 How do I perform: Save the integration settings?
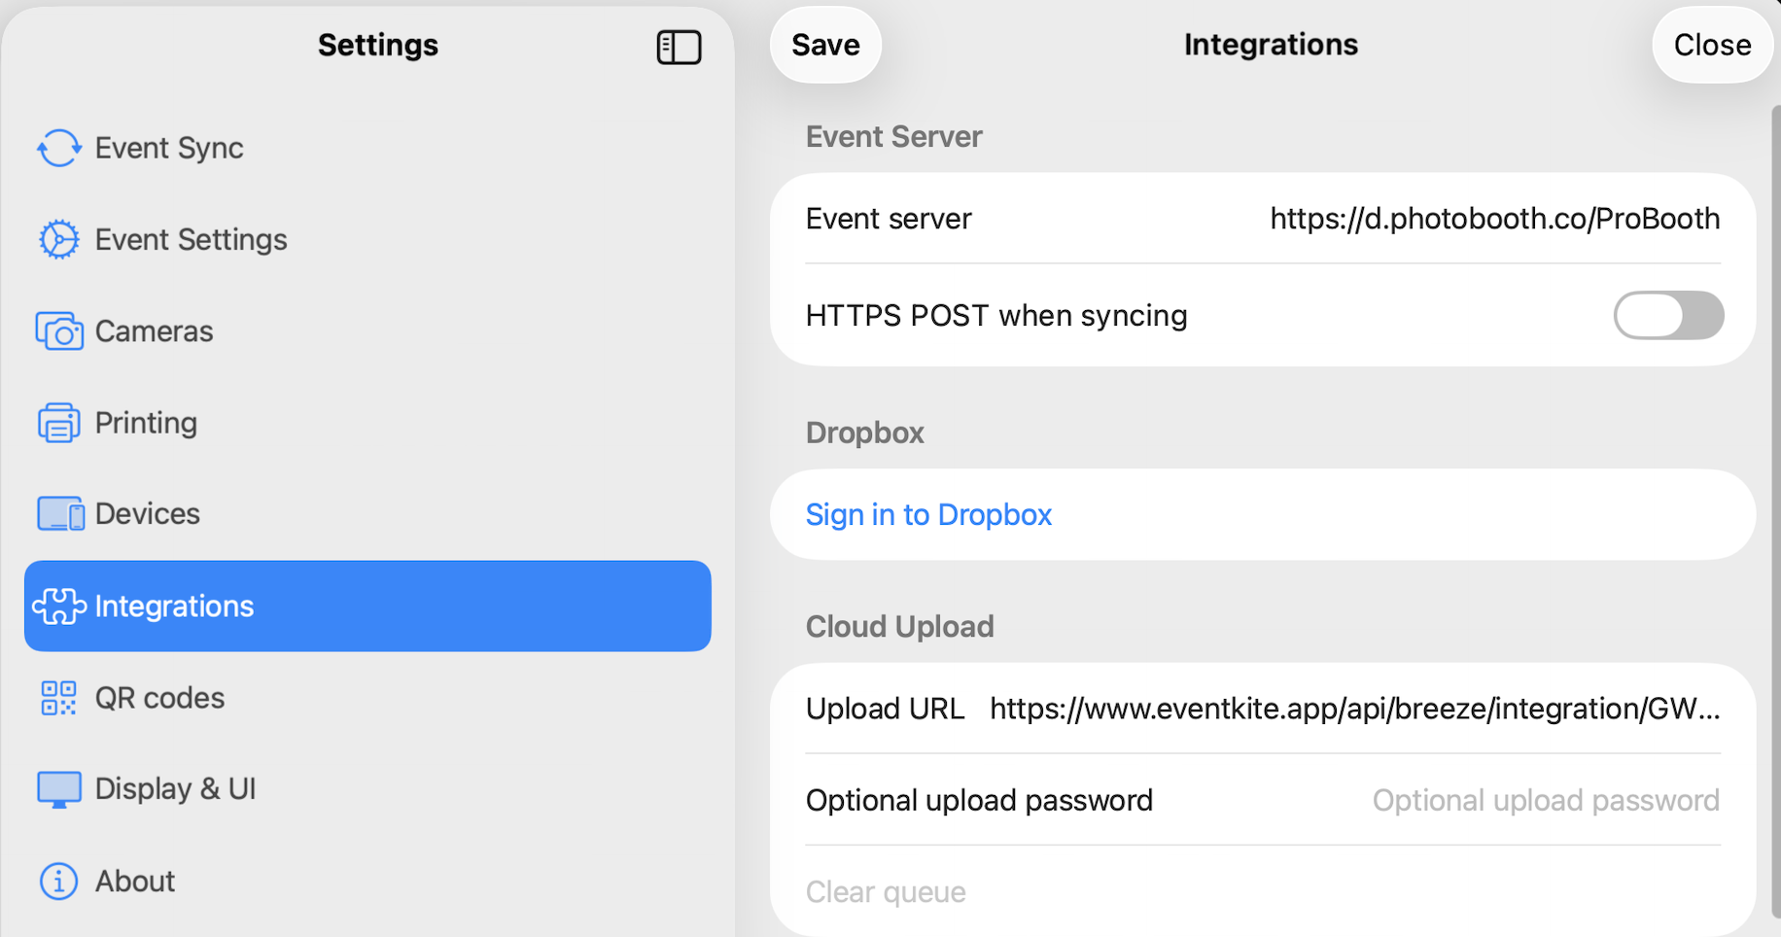point(825,46)
